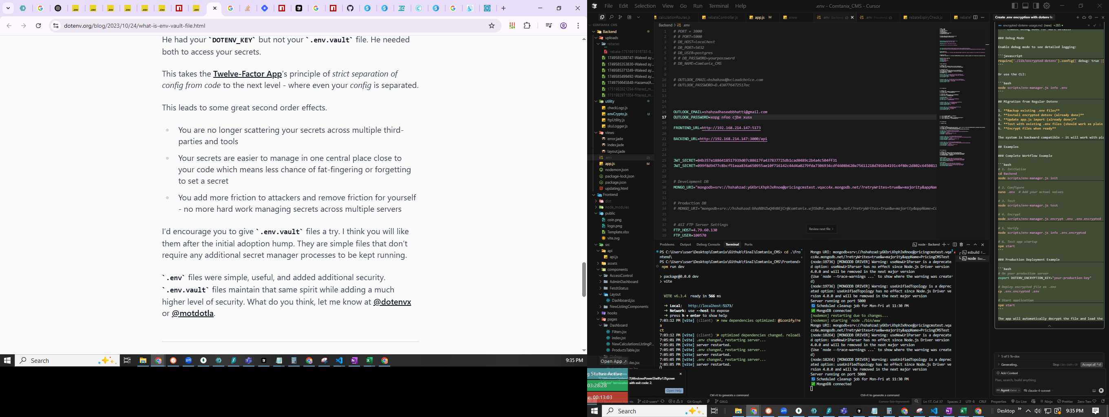This screenshot has height=417, width=1109.
Task: Expand the assets folder under src
Action: [599, 263]
